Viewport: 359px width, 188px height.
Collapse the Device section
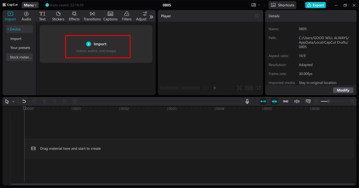[19, 29]
